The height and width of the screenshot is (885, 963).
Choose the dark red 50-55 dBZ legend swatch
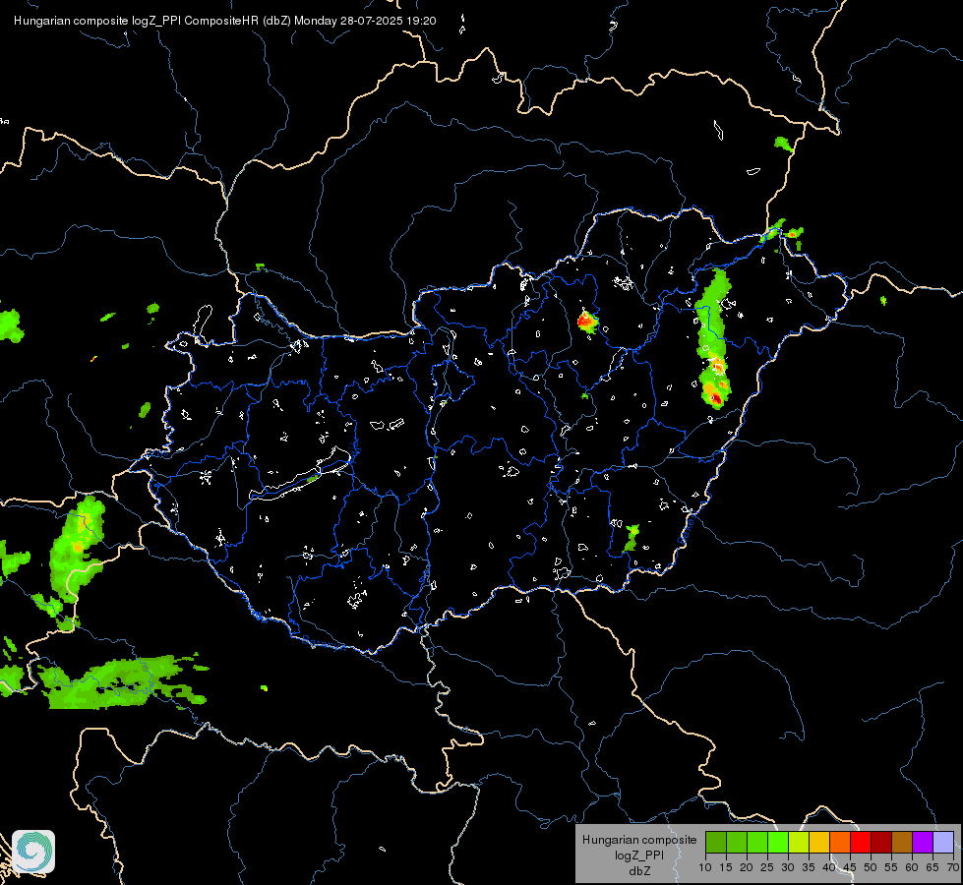pyautogui.click(x=881, y=842)
